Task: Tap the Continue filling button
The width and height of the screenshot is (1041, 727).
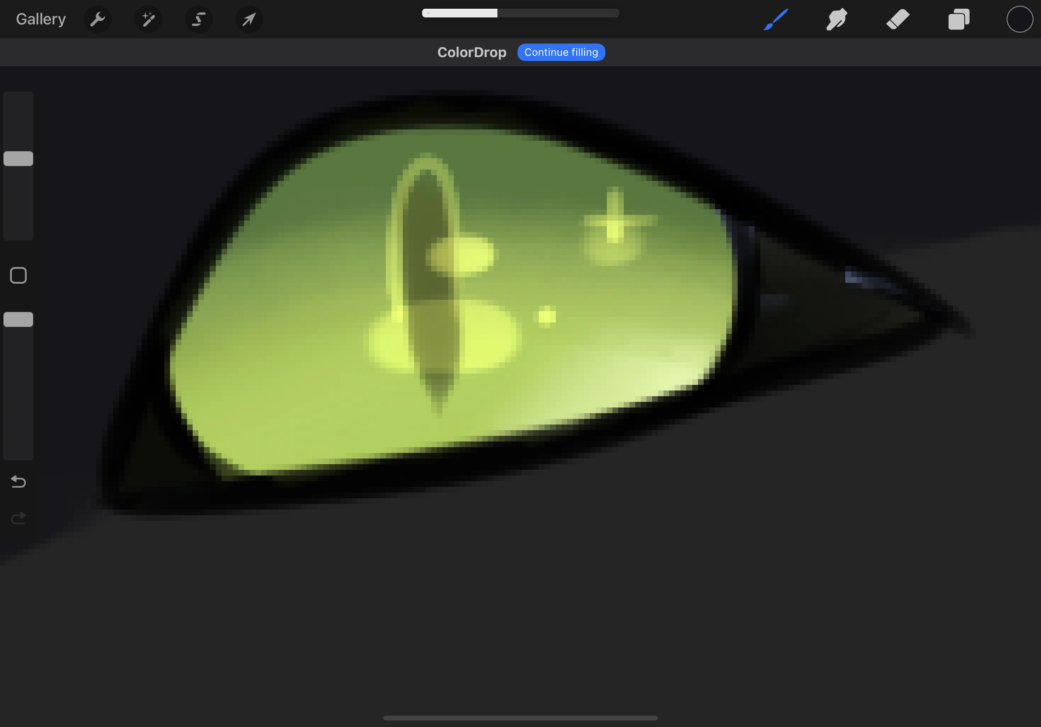Action: tap(561, 53)
